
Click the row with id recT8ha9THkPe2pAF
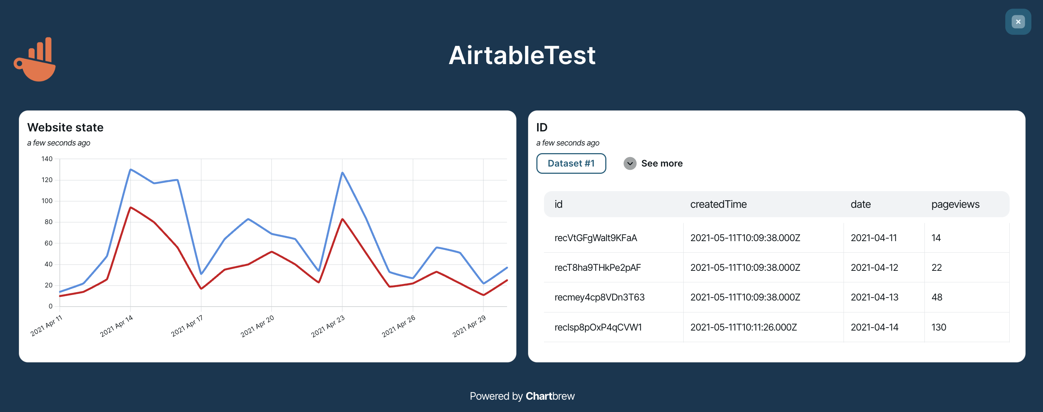point(597,267)
